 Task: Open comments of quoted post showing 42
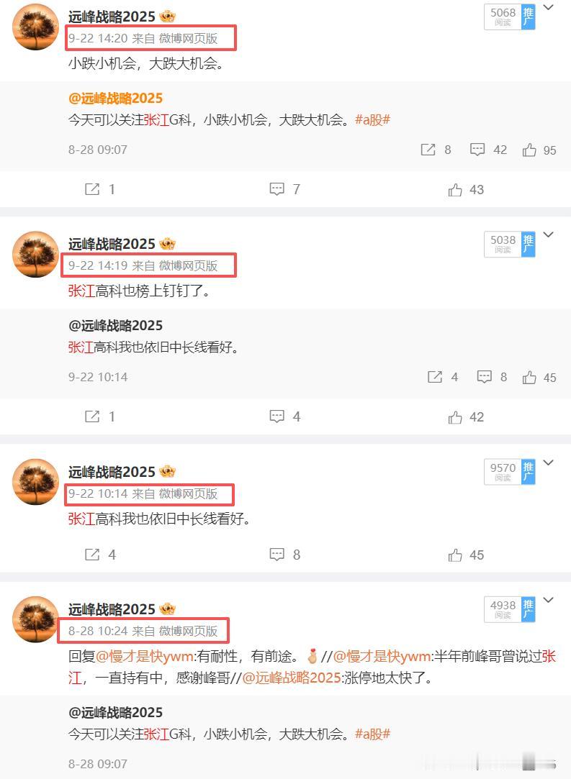488,150
